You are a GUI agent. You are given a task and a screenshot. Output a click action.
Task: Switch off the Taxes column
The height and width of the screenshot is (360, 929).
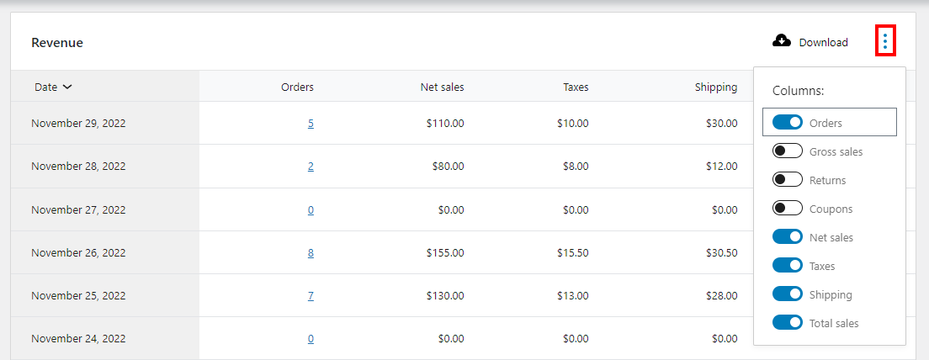coord(788,266)
